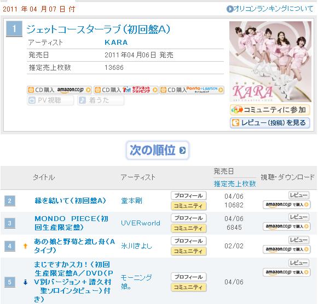
Task: Click the rank 1 badge
Action: coord(14,29)
